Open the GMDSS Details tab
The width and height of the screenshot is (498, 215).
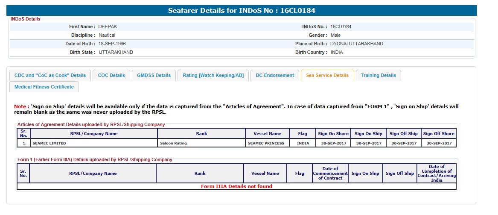[154, 75]
